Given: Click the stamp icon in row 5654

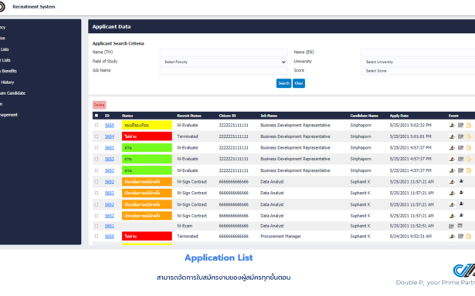Looking at the screenshot, I should tap(452, 136).
